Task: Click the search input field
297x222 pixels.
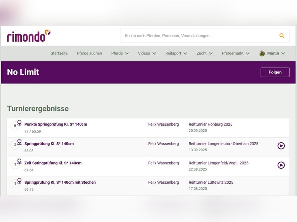Action: [198, 36]
